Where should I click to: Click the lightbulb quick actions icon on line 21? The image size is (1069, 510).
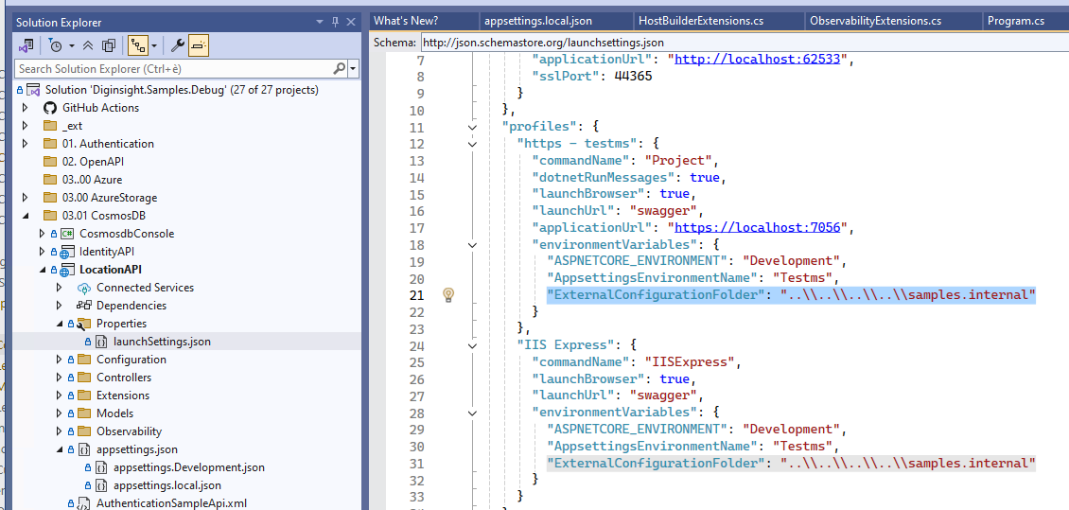pyautogui.click(x=449, y=295)
